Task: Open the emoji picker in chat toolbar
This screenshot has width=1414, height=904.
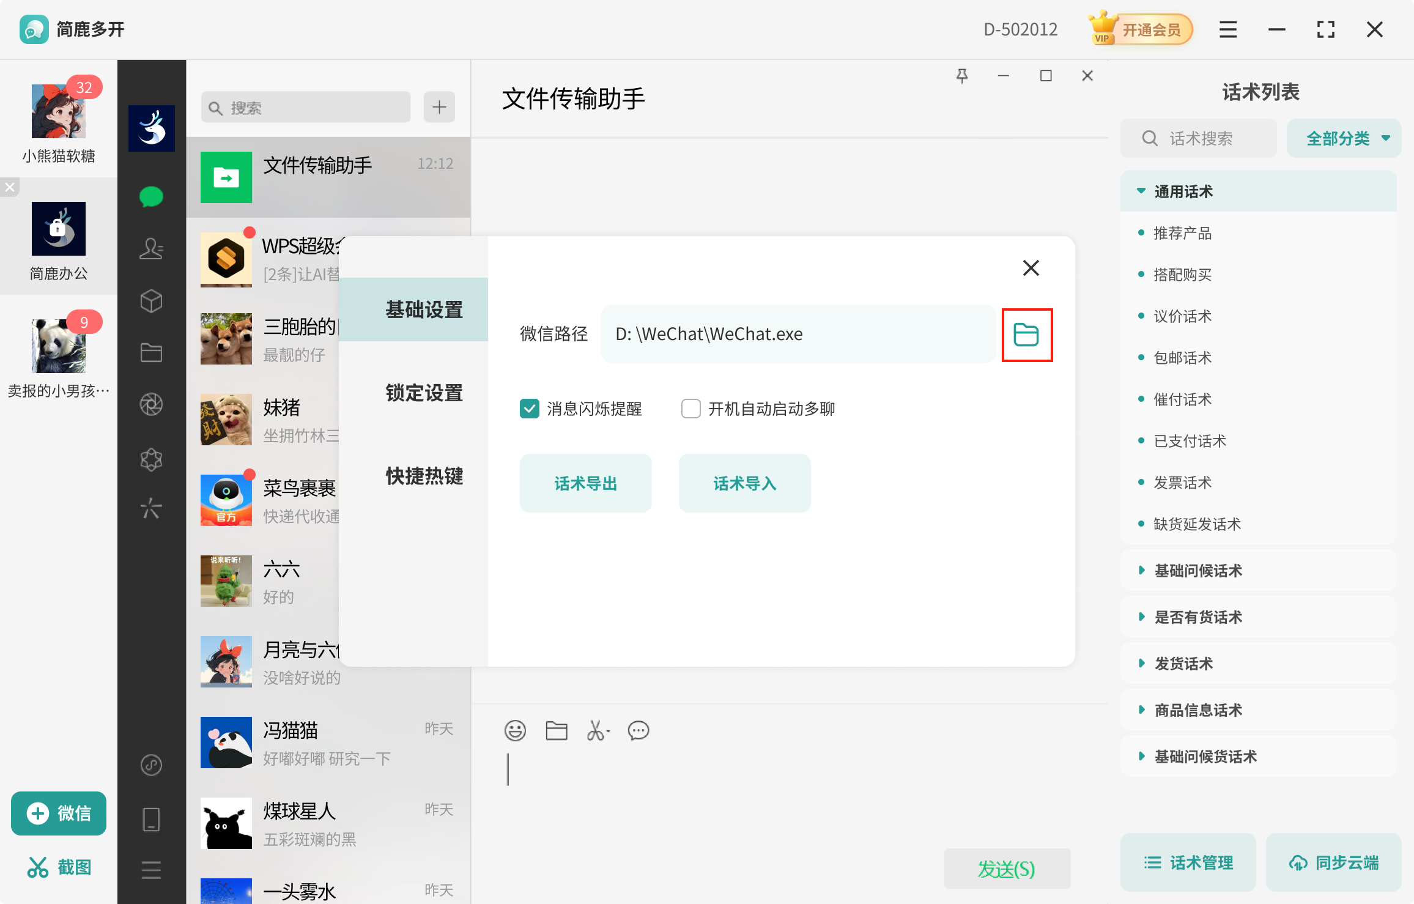Action: [515, 730]
